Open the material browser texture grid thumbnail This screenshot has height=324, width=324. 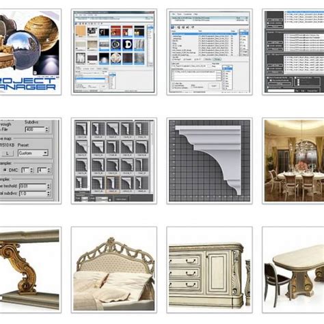click(x=113, y=52)
